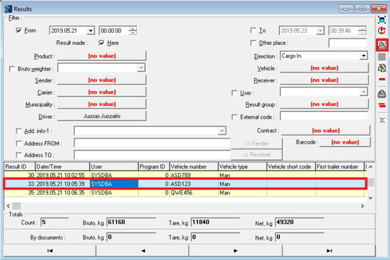This screenshot has width=390, height=260.
Task: Enable the Add. info-1 checkbox
Action: click(x=18, y=131)
